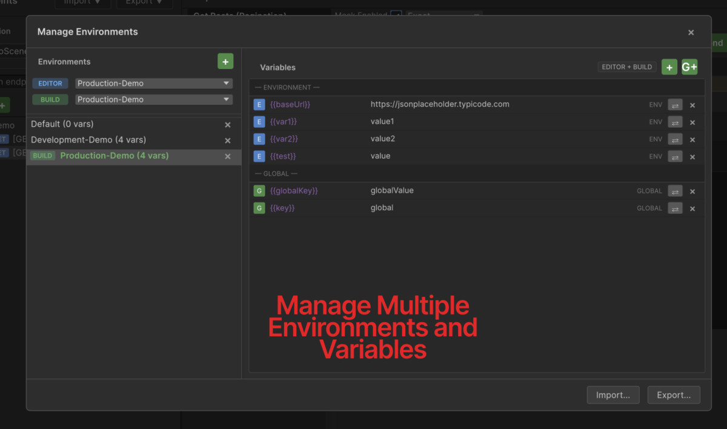
Task: Swap scope of baseUrl variable
Action: click(675, 105)
